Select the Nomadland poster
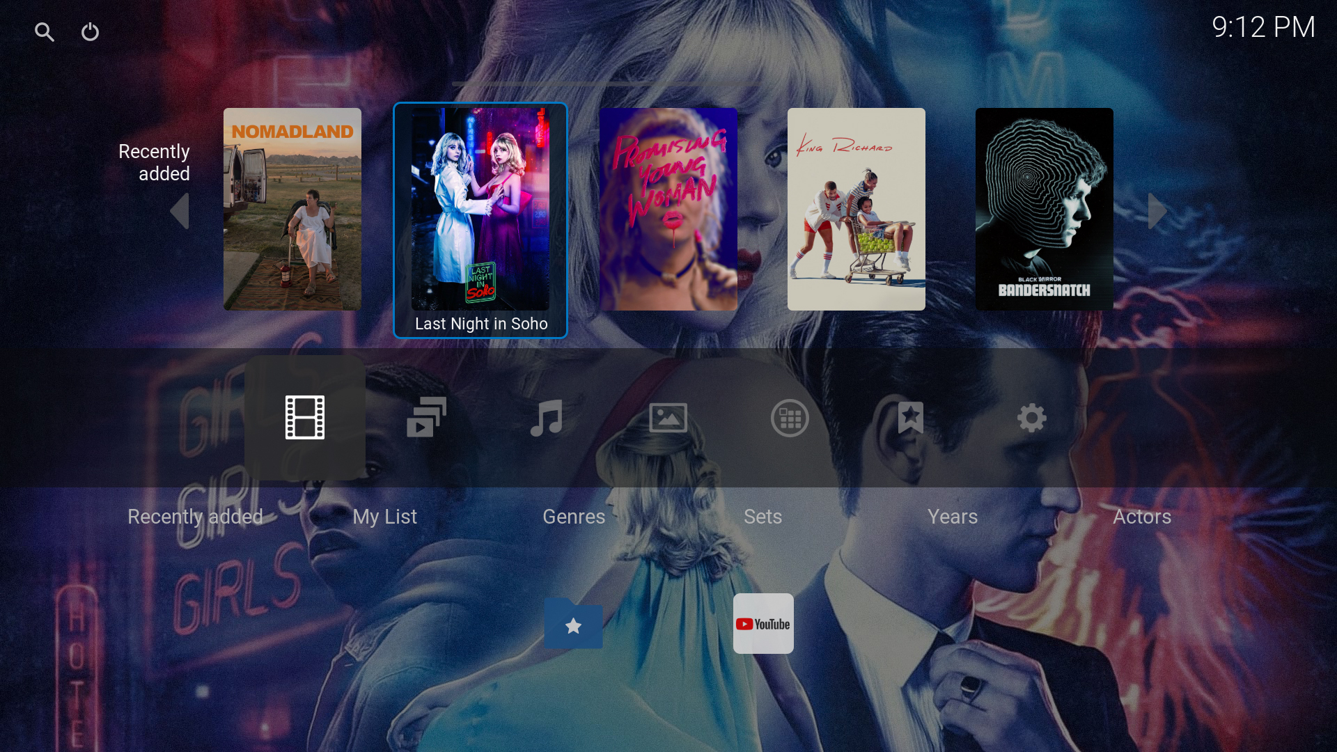This screenshot has height=752, width=1337. pos(292,209)
